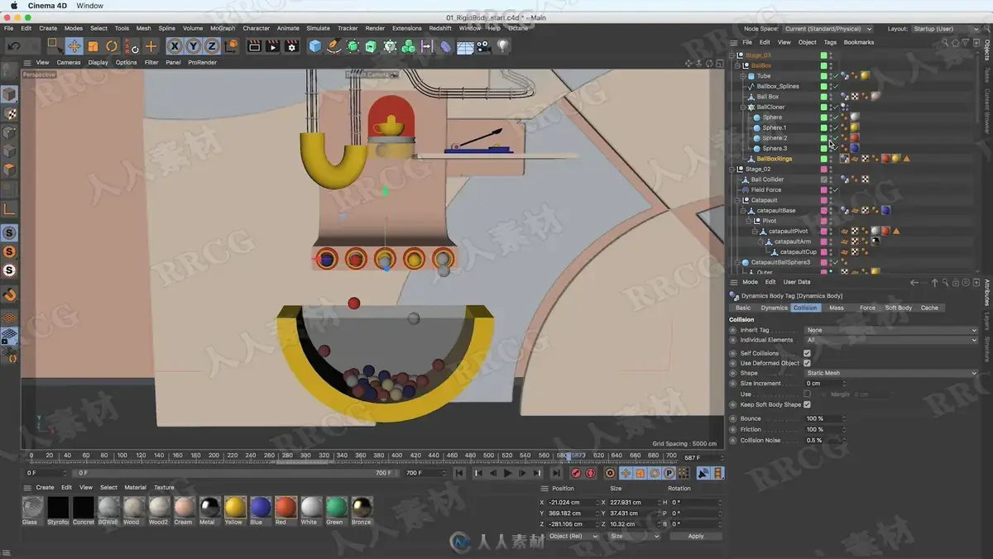
Task: Open the Shape dropdown
Action: click(x=891, y=373)
